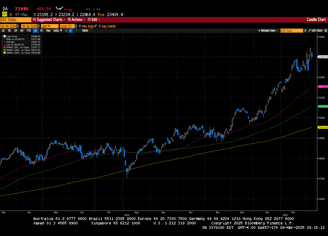Click pencil icon beside Mov Avgs
This screenshot has height=236, width=328.
[x=96, y=26]
